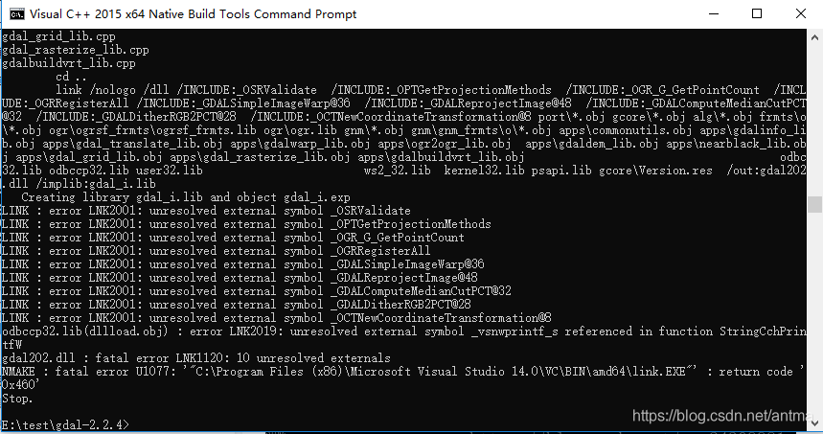
Task: Click the "Stop." output line
Action: pos(17,397)
